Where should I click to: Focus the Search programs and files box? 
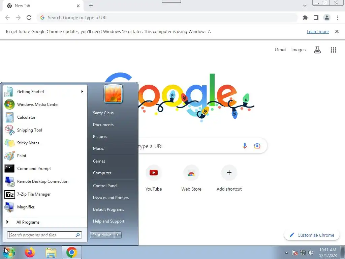44,235
